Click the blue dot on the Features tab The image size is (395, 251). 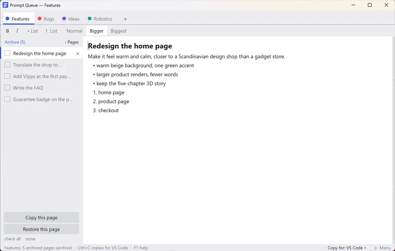click(7, 19)
